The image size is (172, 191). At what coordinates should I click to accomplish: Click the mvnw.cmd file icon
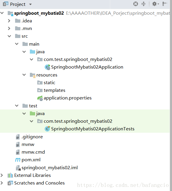click(x=18, y=152)
